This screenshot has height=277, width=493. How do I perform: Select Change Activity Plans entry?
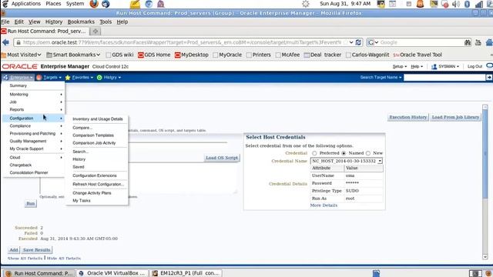coord(92,193)
